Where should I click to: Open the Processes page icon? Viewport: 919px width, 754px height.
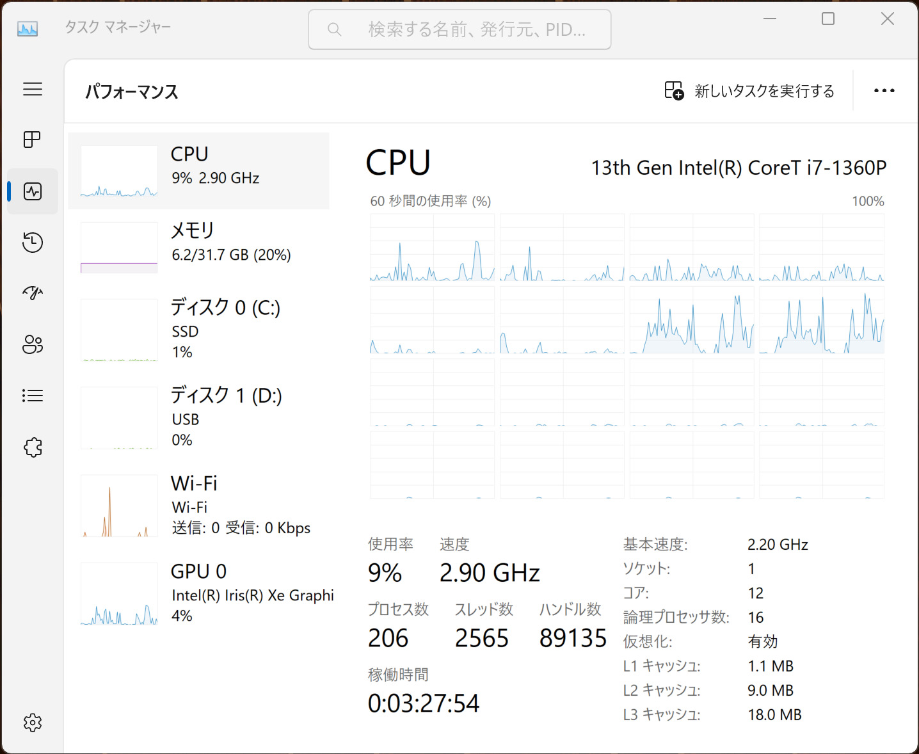click(x=33, y=140)
